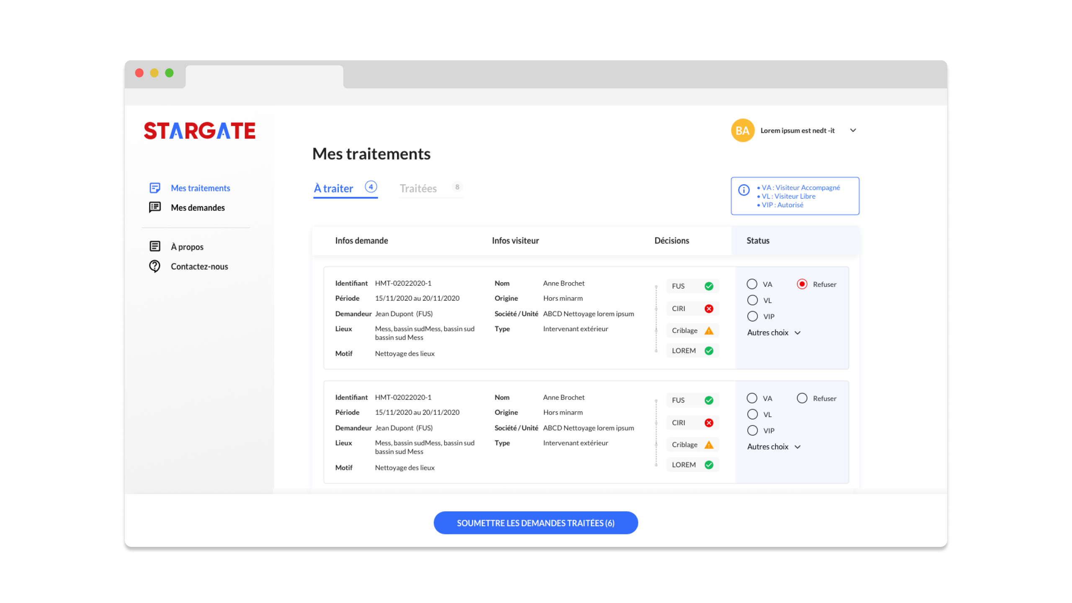Viewport: 1072px width, 603px height.
Task: Expand Autres choix in first request
Action: pyautogui.click(x=774, y=333)
